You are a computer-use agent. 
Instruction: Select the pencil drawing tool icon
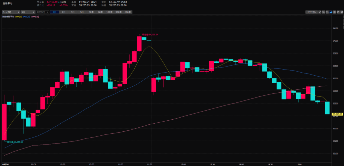(319, 12)
